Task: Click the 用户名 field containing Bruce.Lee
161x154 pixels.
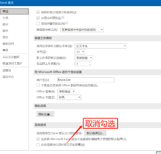Action: point(86,80)
